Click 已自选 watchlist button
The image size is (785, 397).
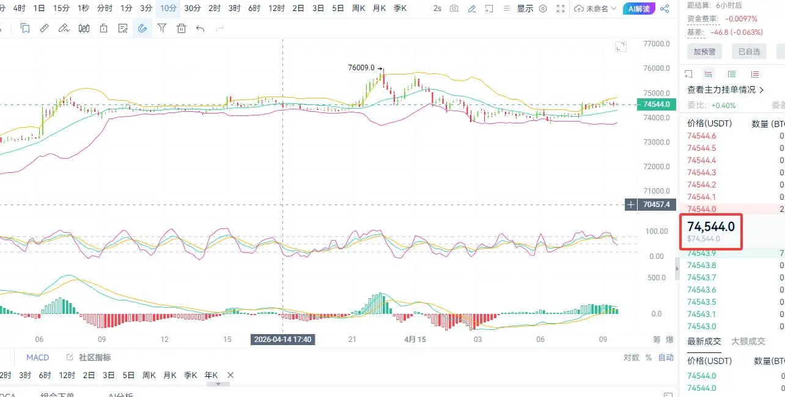tap(749, 51)
